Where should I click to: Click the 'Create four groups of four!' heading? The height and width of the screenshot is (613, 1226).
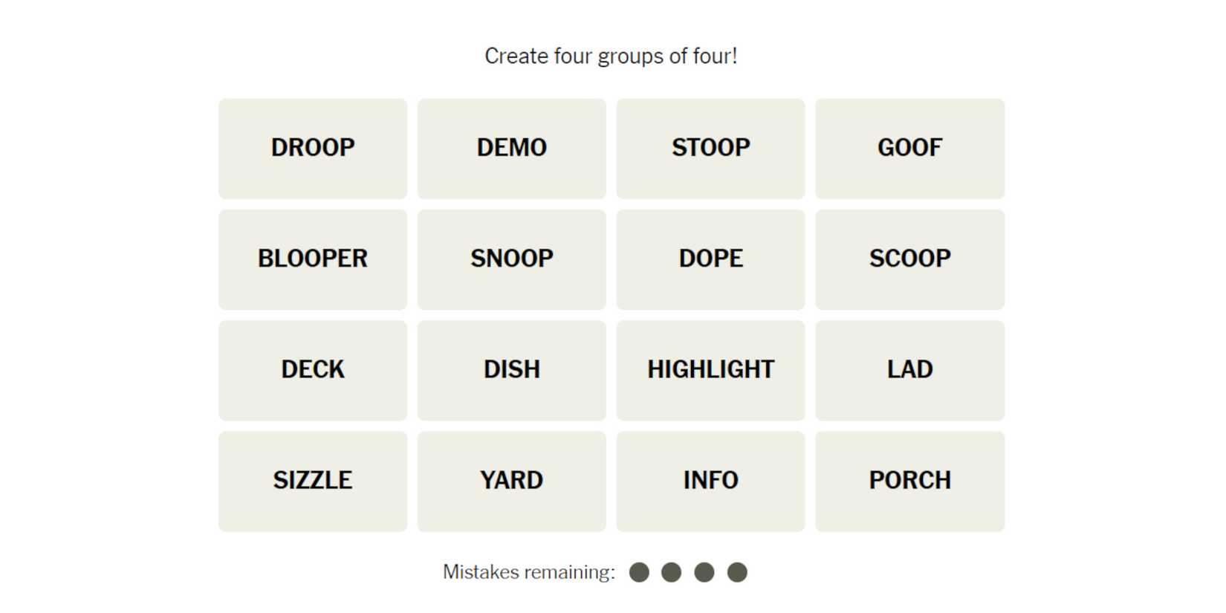611,56
